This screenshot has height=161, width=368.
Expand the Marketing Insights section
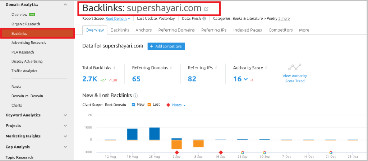[x=65, y=136]
